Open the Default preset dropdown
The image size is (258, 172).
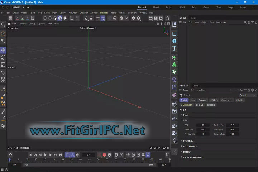coord(248,95)
